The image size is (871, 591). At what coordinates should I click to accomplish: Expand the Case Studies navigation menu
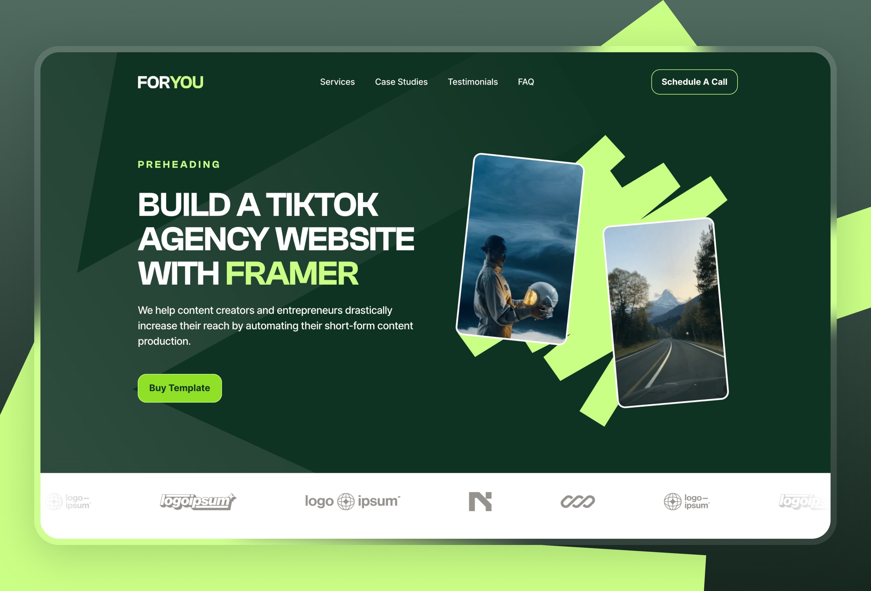point(402,81)
